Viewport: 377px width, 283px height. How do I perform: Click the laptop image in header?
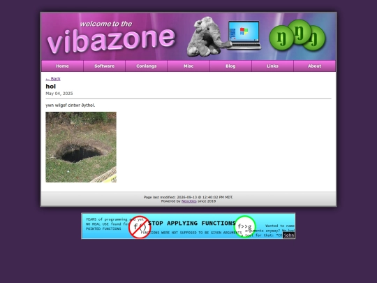click(244, 36)
